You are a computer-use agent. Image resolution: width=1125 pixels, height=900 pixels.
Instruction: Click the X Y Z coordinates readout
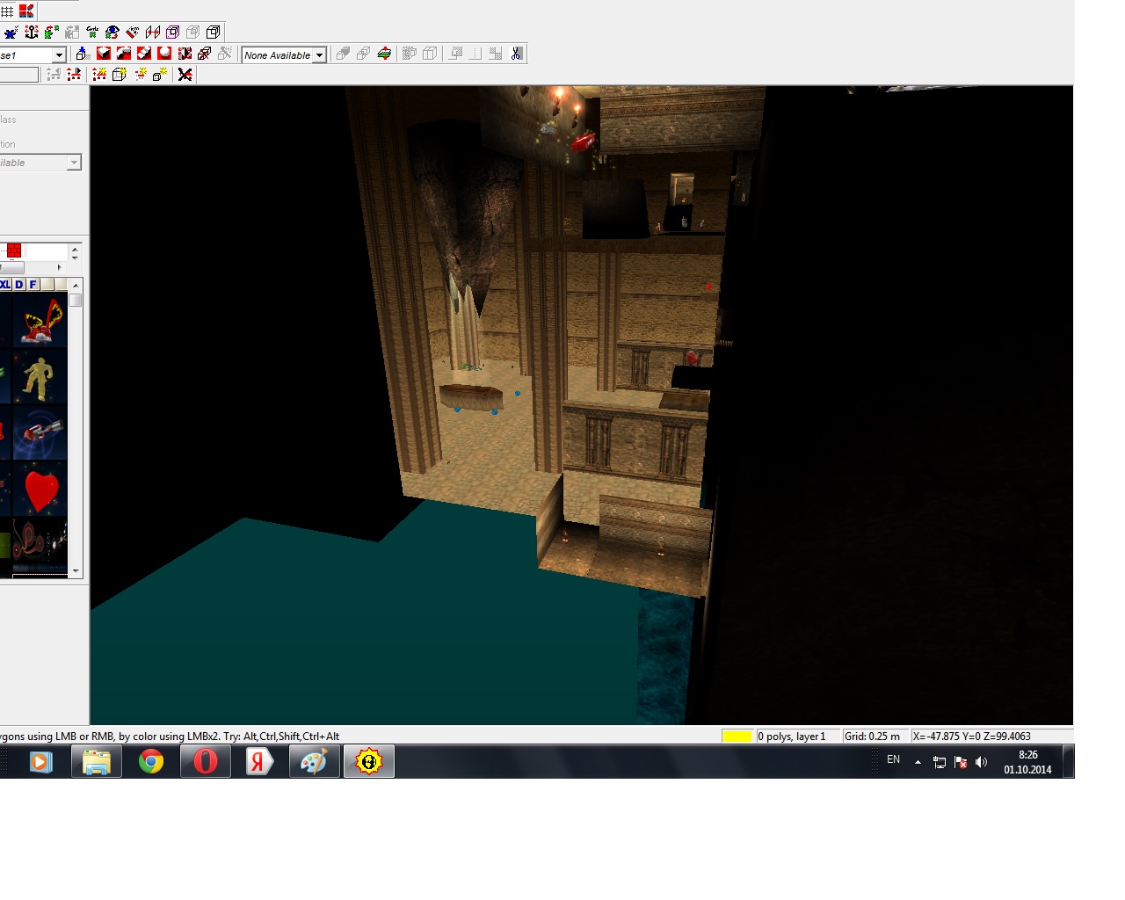971,737
